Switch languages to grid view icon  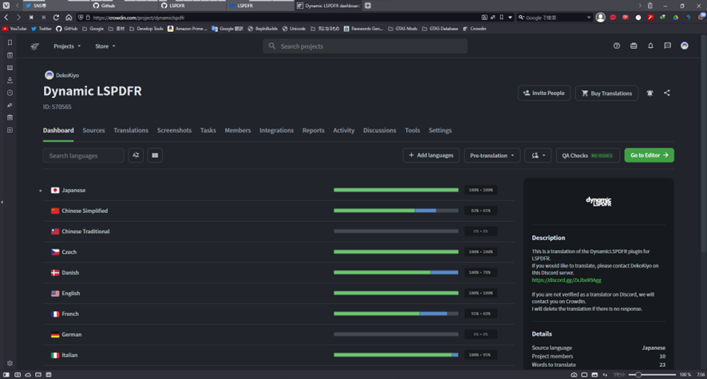[155, 155]
